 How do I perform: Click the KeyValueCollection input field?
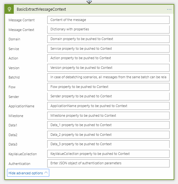pos(108,154)
